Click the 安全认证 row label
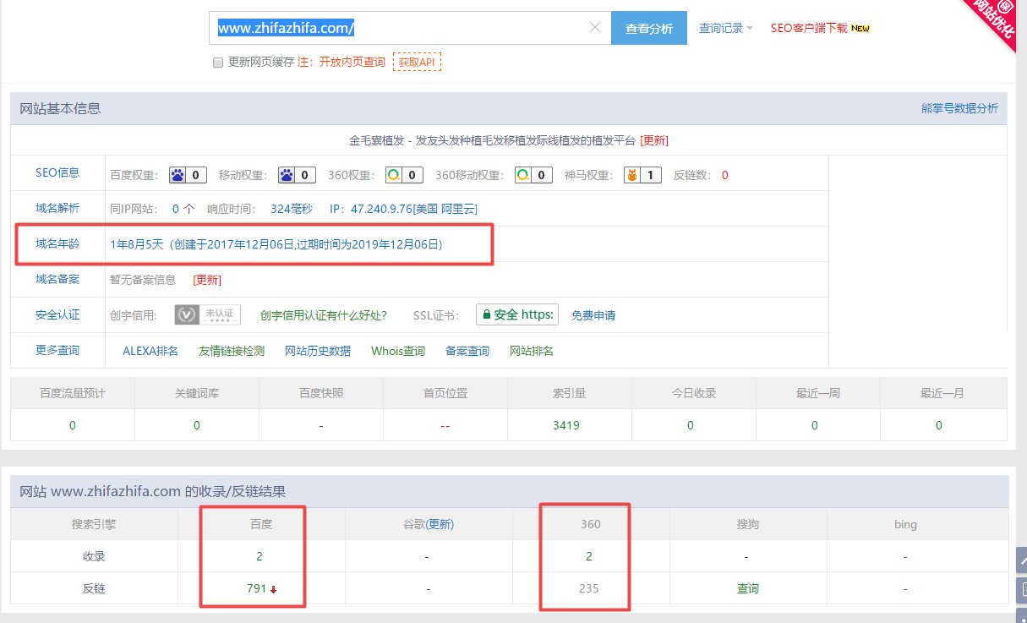The image size is (1027, 623). 57,314
